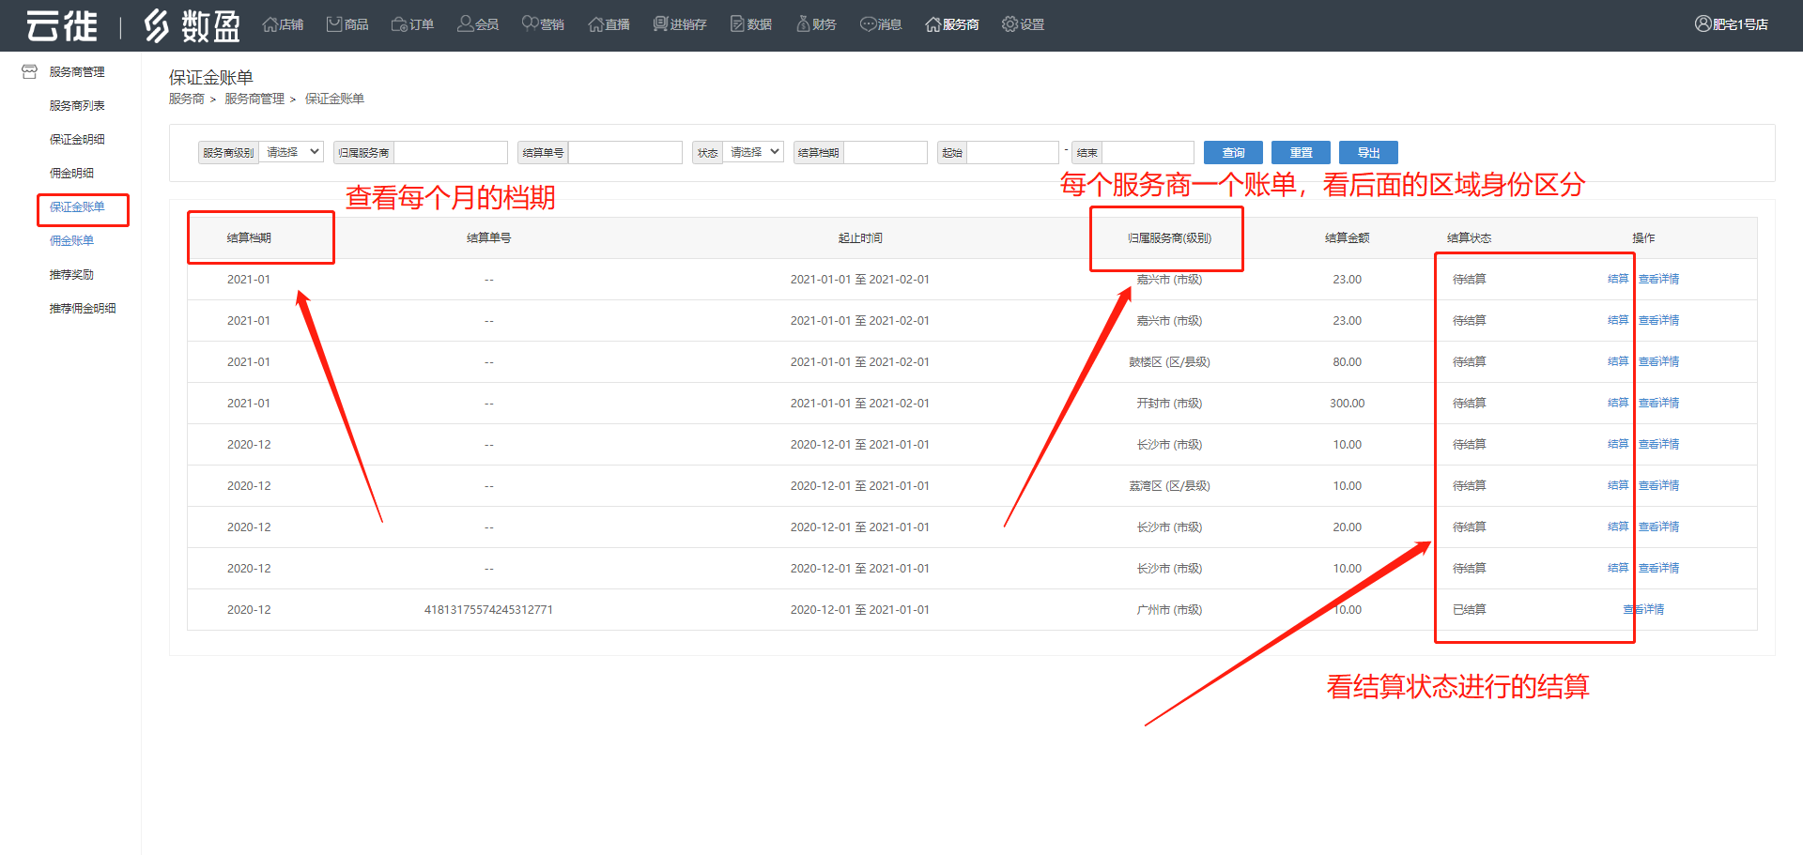
Task: Open the 订单 orders icon menu
Action: 399,24
